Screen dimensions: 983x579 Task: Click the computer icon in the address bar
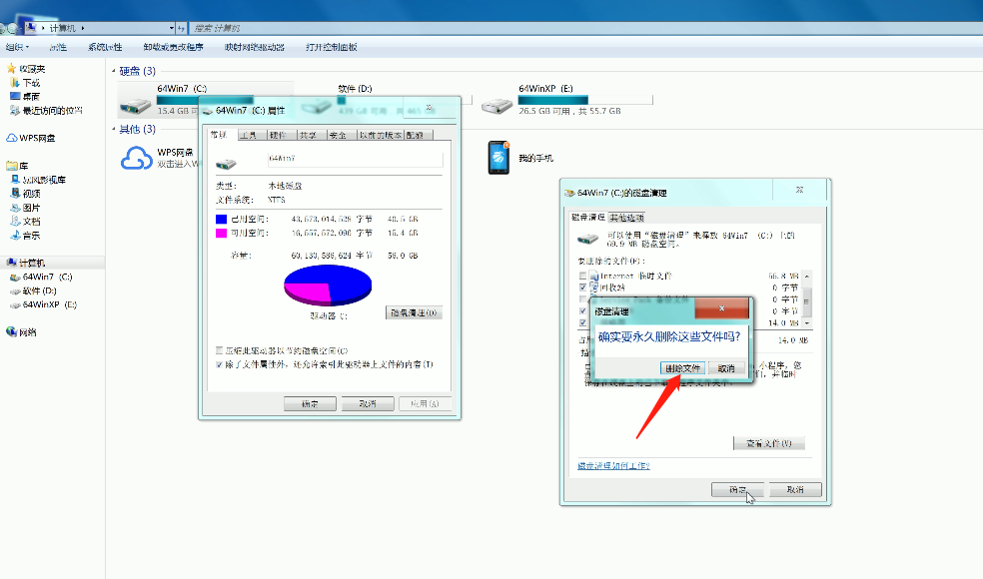click(x=31, y=28)
